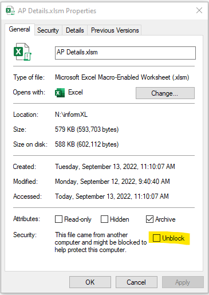Image resolution: width=209 pixels, height=295 pixels.
Task: Click the Change... button for default app
Action: tap(165, 93)
